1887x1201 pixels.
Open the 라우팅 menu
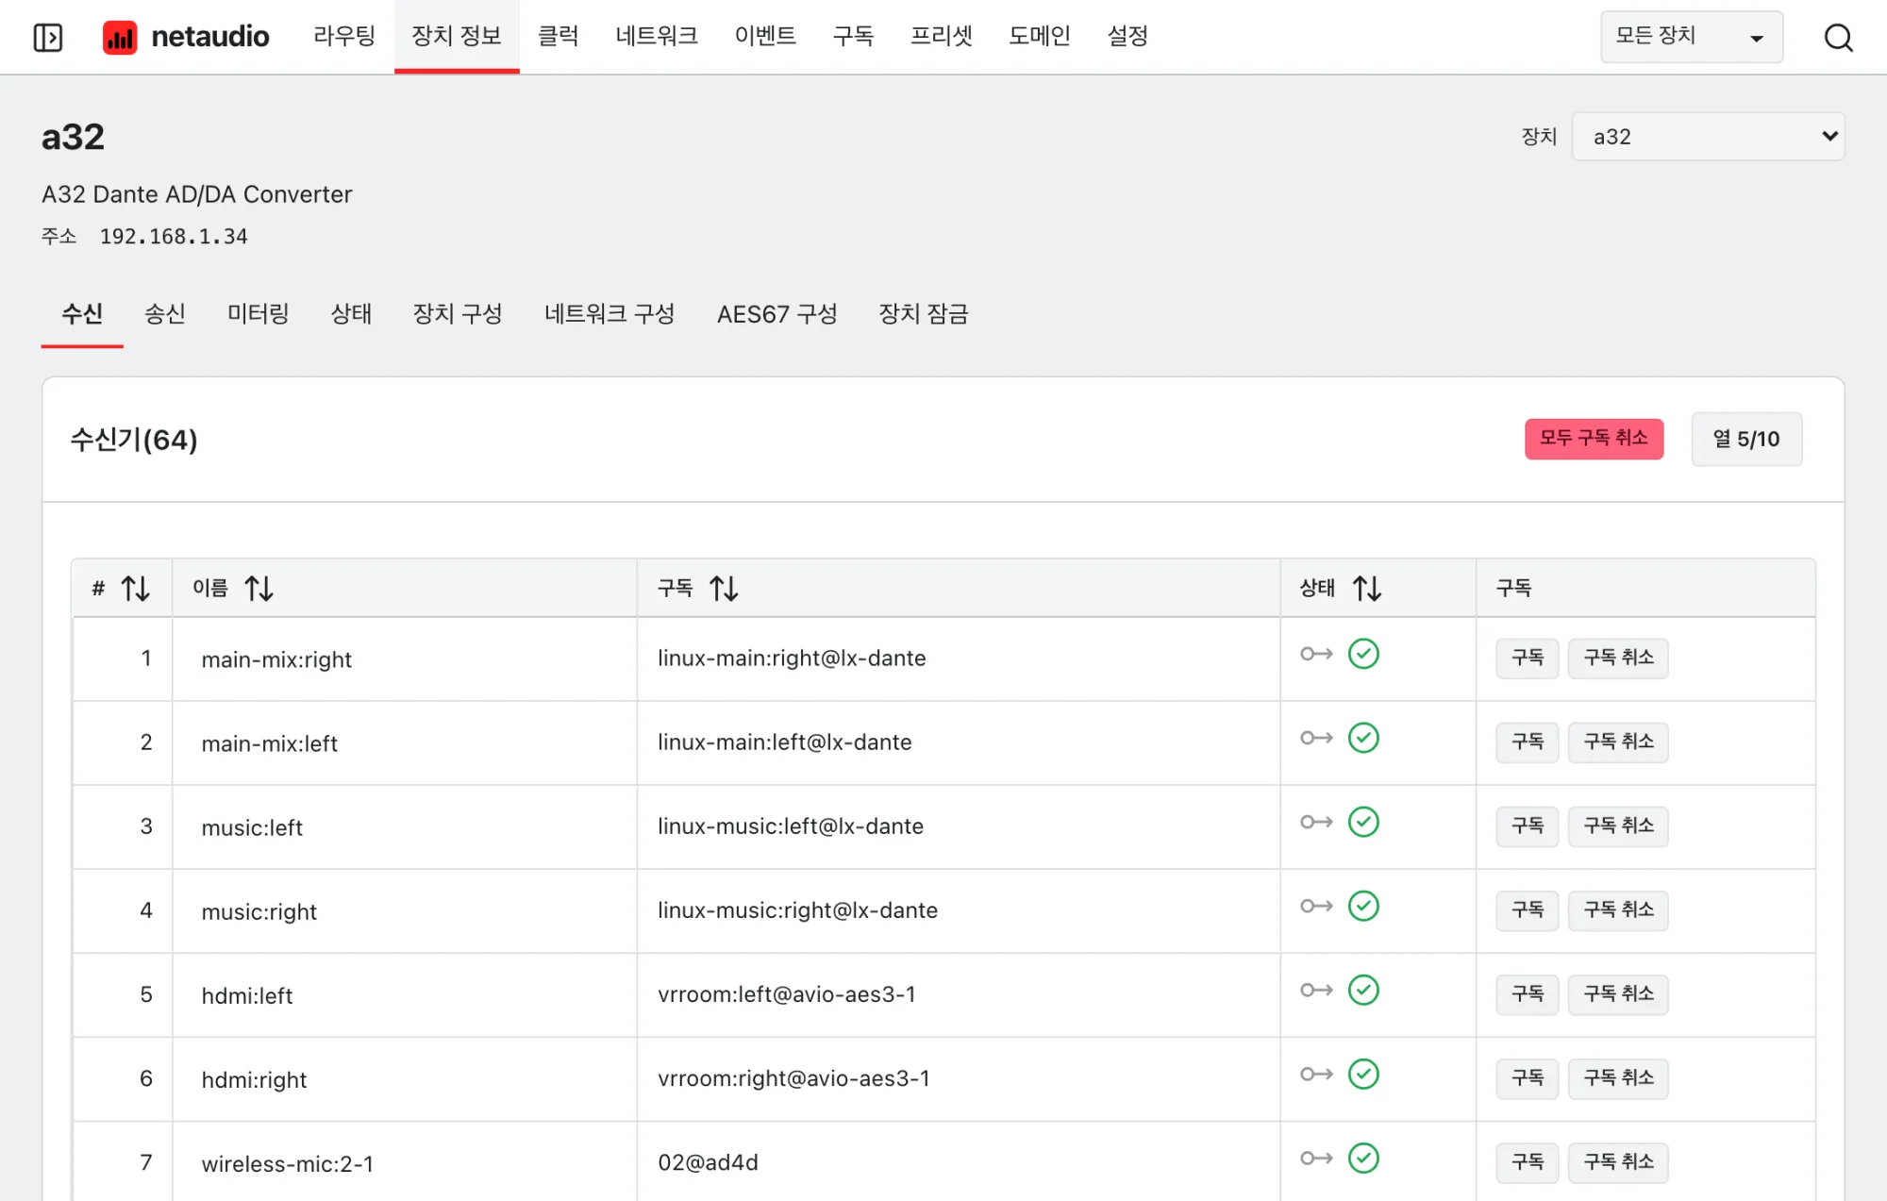tap(344, 37)
